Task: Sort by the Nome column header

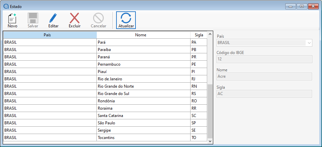Action: click(143, 35)
